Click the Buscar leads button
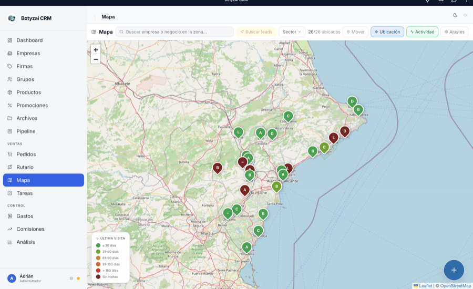Viewport: 473px width, 289px height. point(256,32)
